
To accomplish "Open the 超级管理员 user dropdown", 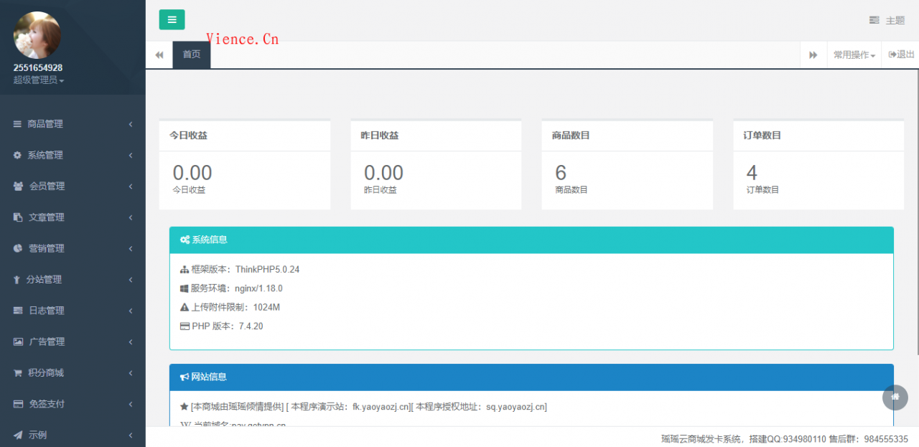I will coord(37,80).
